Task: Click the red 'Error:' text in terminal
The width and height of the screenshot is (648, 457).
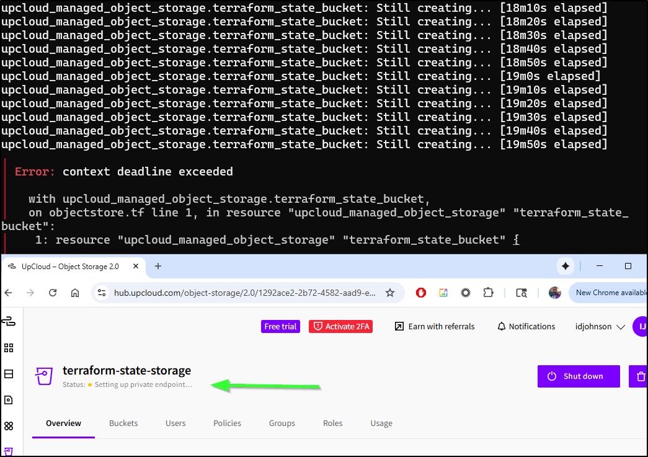Action: (35, 172)
